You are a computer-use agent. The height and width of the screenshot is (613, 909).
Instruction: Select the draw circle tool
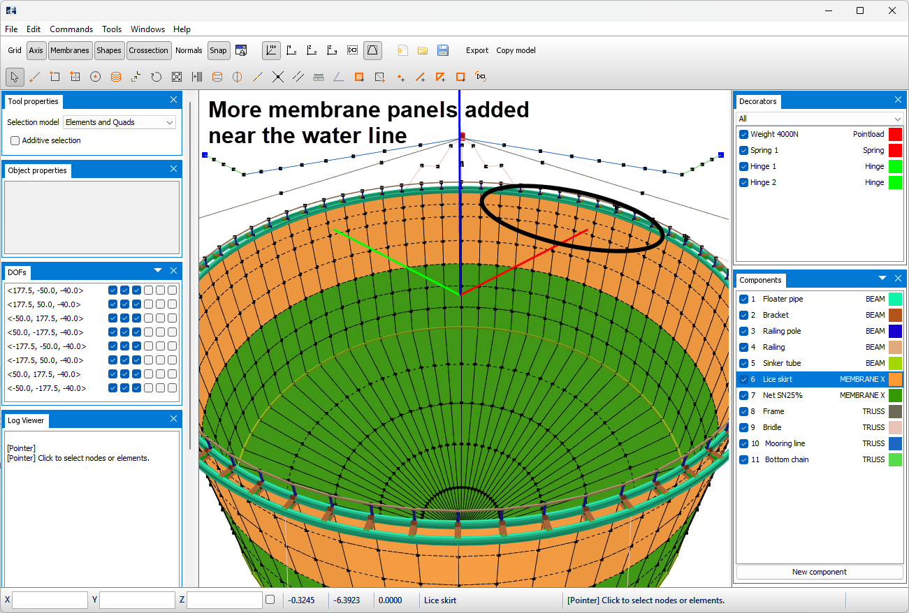pos(96,77)
